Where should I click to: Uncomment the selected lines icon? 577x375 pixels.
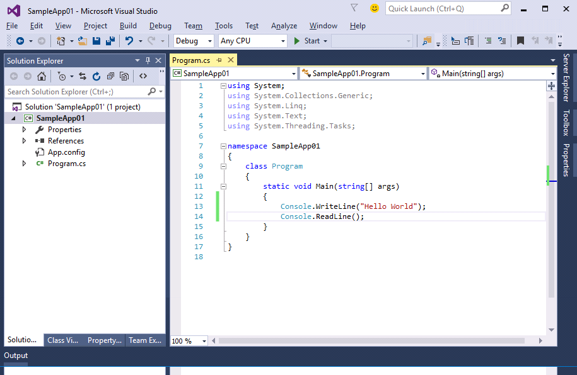coord(502,41)
